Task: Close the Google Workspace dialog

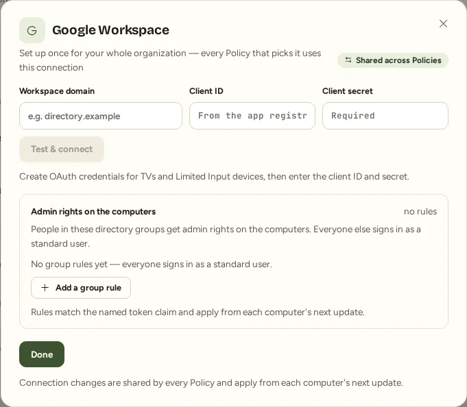Action: coord(443,23)
